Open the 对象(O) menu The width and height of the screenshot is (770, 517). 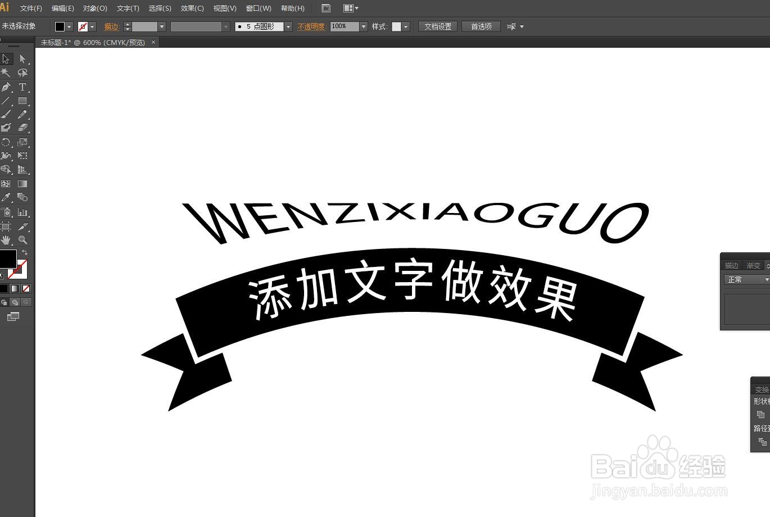tap(95, 8)
